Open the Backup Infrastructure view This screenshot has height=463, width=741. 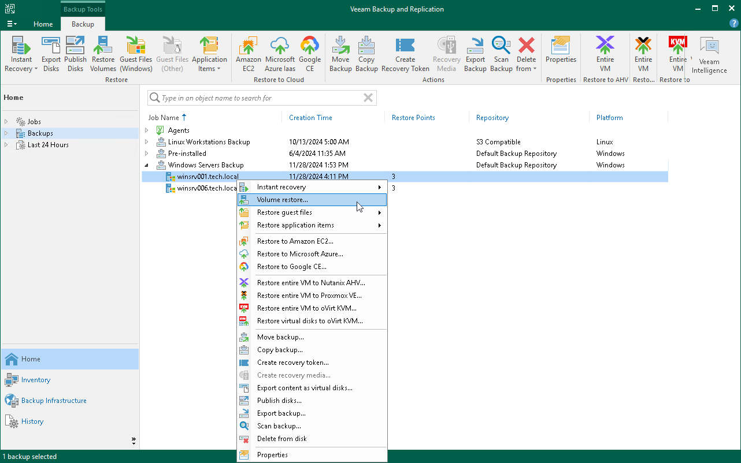coord(54,401)
